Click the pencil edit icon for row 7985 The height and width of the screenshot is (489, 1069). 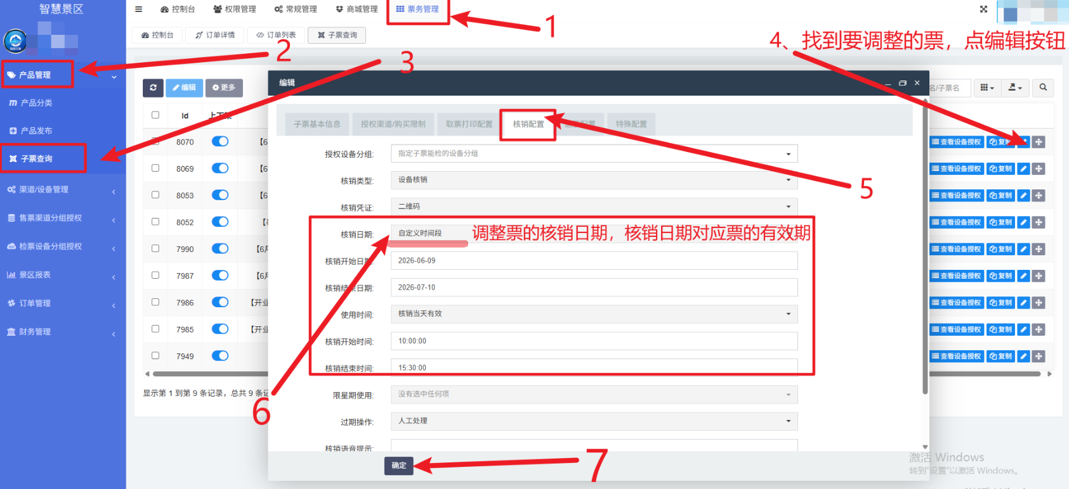[x=1023, y=329]
